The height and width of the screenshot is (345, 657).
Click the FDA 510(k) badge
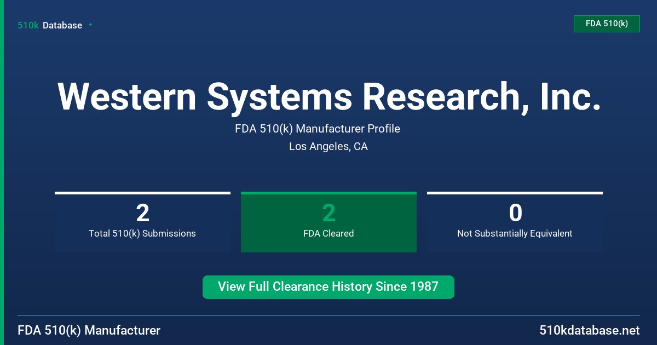tap(607, 24)
